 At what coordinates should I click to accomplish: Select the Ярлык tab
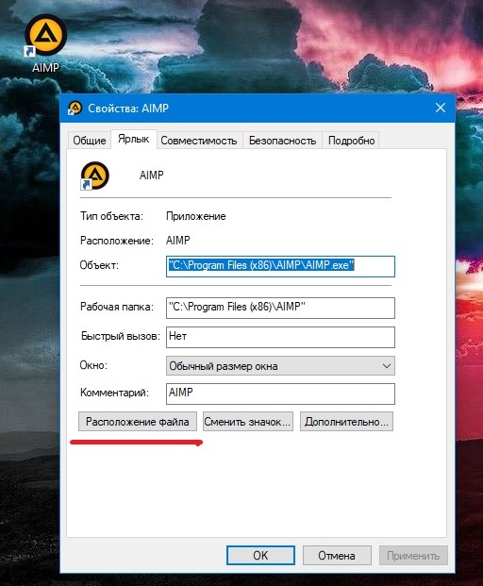pyautogui.click(x=133, y=139)
